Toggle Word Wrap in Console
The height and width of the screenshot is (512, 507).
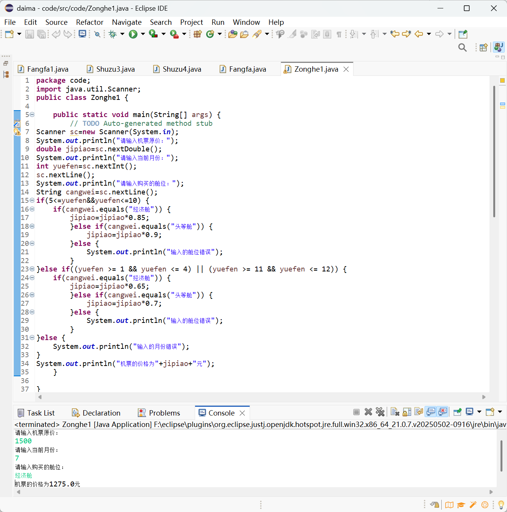click(419, 412)
